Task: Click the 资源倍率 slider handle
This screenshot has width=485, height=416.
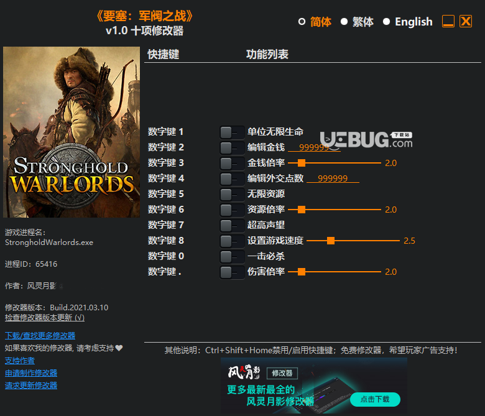Action: [302, 210]
